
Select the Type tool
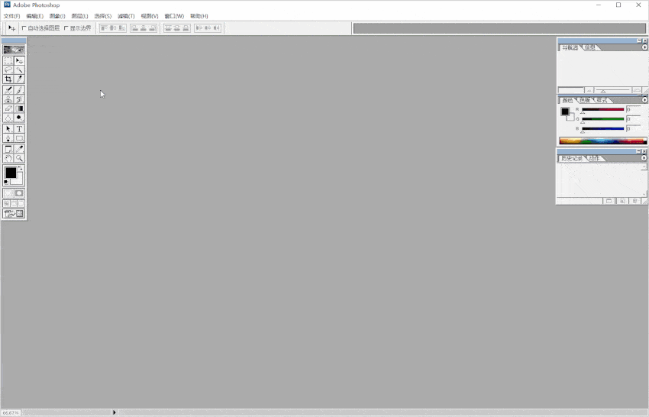[x=19, y=129]
